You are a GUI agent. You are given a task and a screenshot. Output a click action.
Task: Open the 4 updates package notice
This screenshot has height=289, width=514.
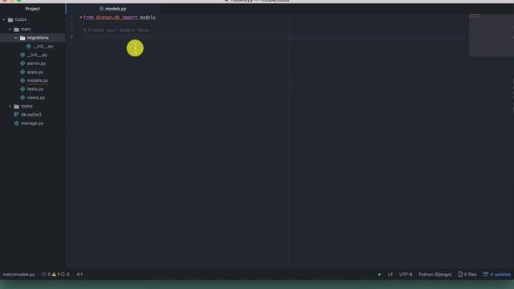coord(496,275)
